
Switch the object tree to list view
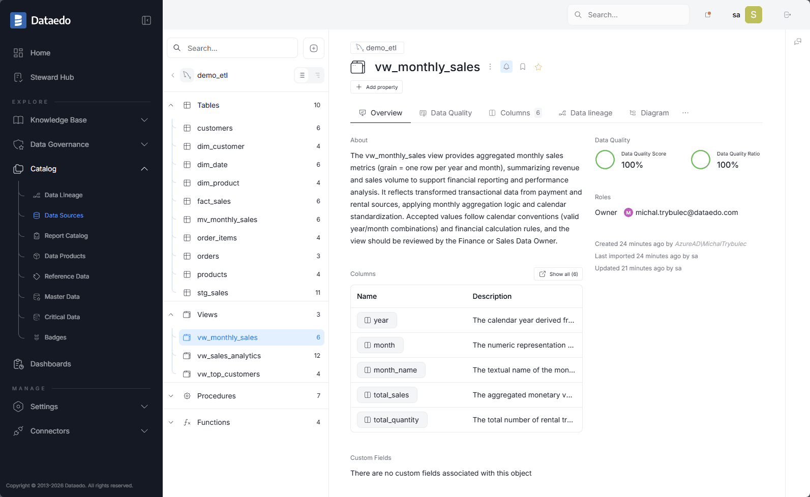pyautogui.click(x=302, y=75)
